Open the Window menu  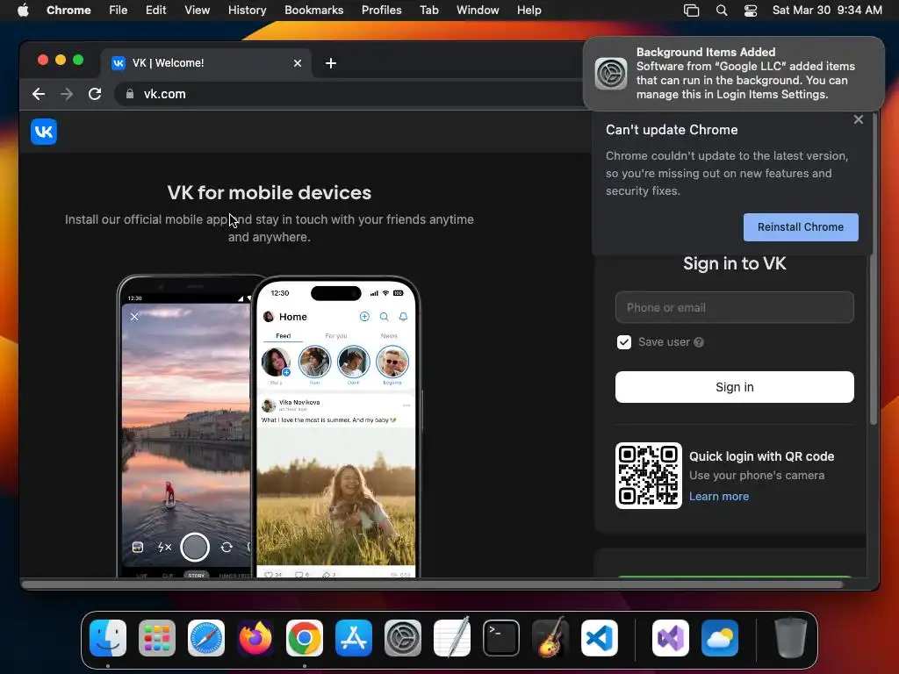[x=478, y=11]
